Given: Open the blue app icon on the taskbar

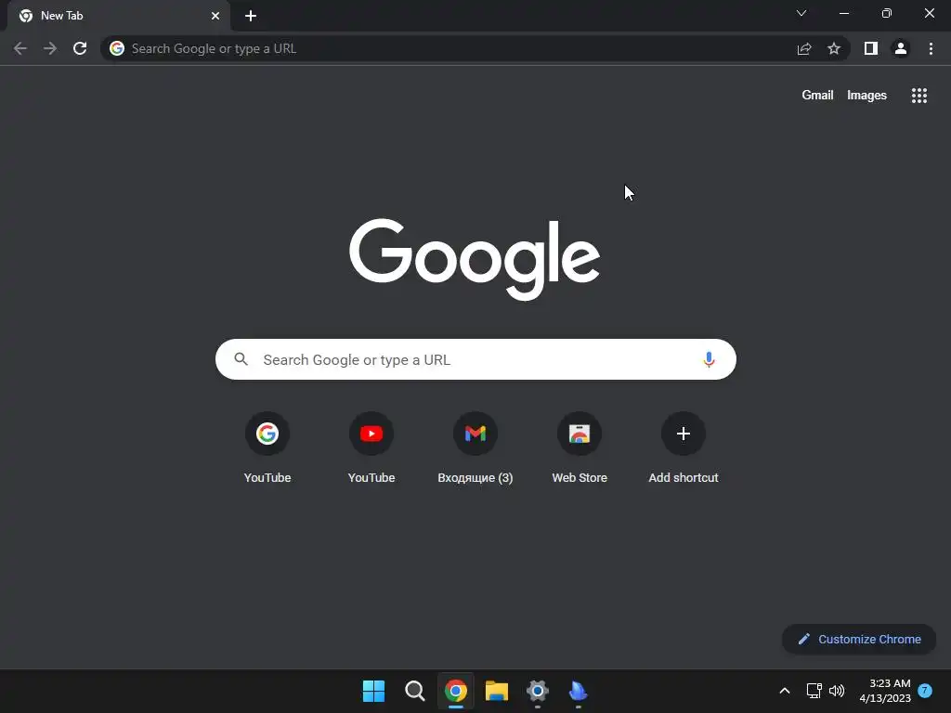Looking at the screenshot, I should [578, 691].
